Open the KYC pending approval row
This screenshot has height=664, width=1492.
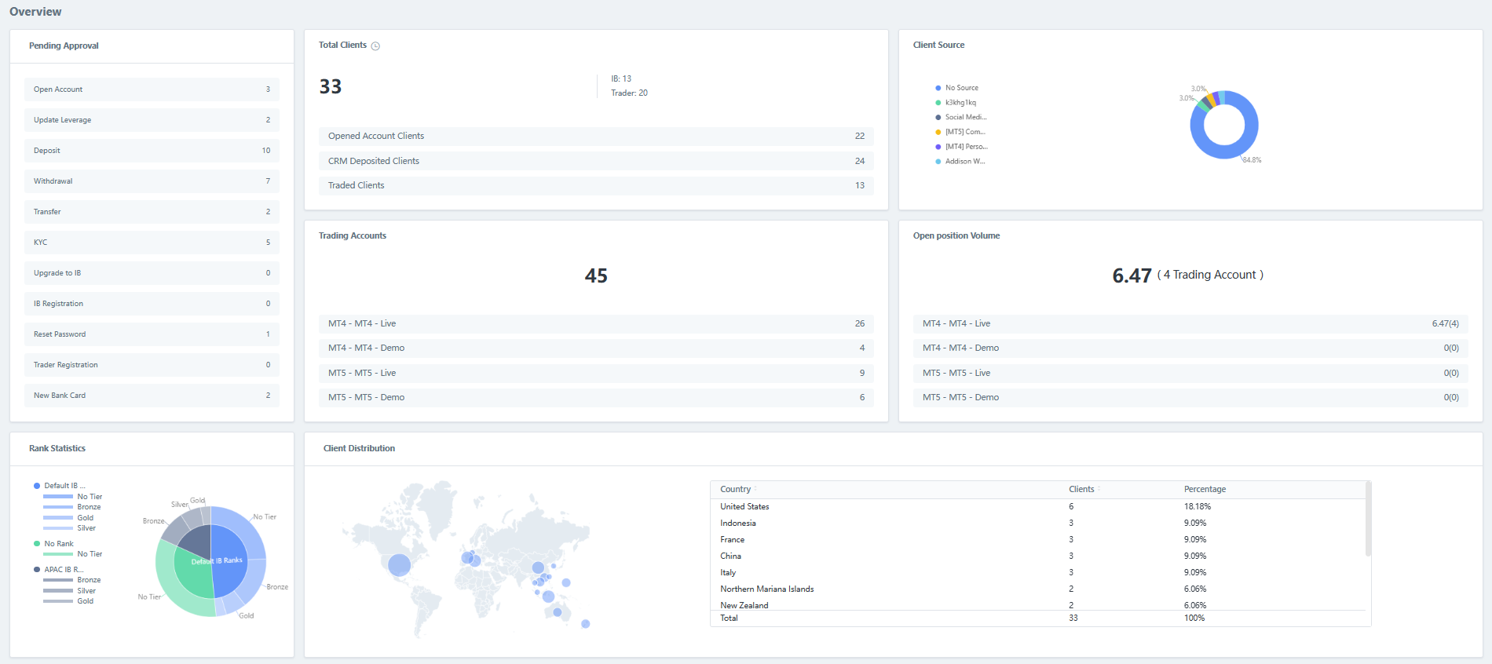152,243
